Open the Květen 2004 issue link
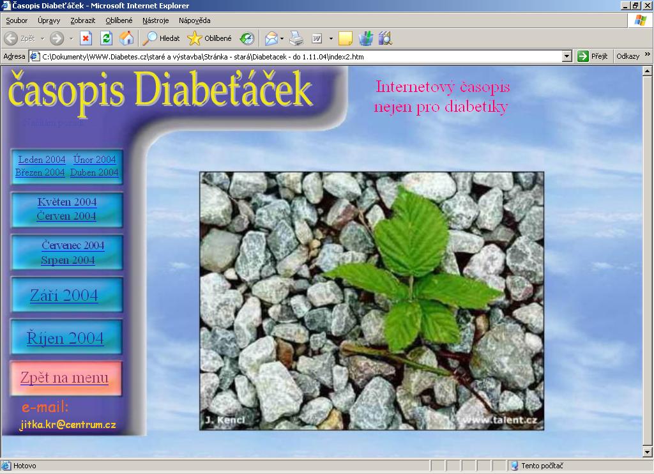This screenshot has height=474, width=654. pyautogui.click(x=66, y=202)
